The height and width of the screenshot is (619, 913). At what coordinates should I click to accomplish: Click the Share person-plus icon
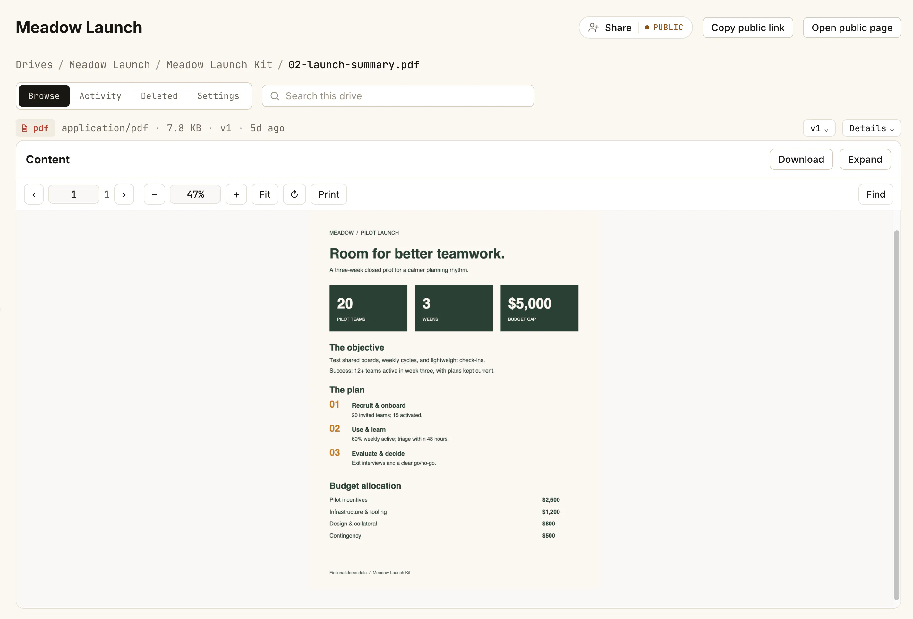(593, 28)
